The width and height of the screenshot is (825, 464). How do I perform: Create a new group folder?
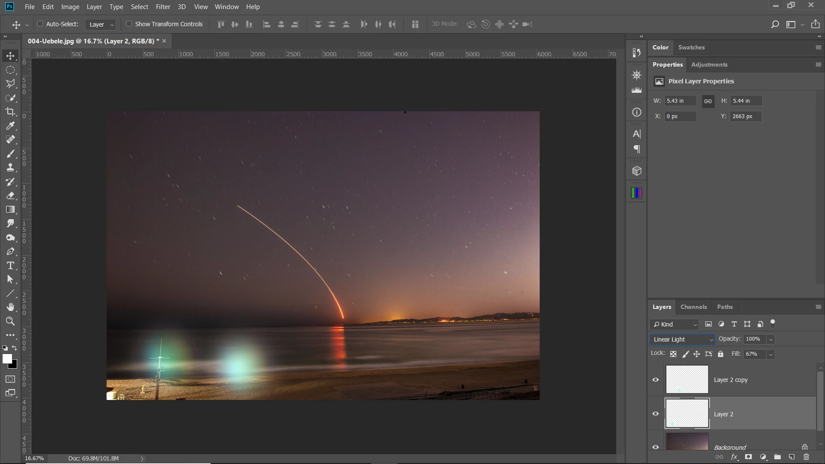coord(777,457)
